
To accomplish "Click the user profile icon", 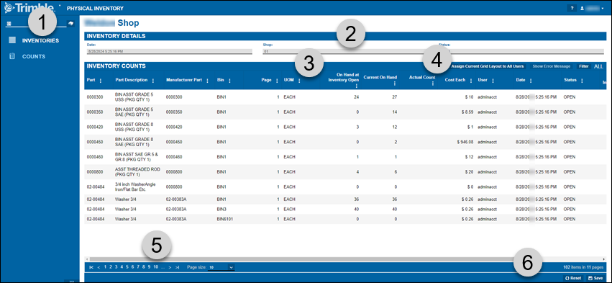I will point(583,8).
